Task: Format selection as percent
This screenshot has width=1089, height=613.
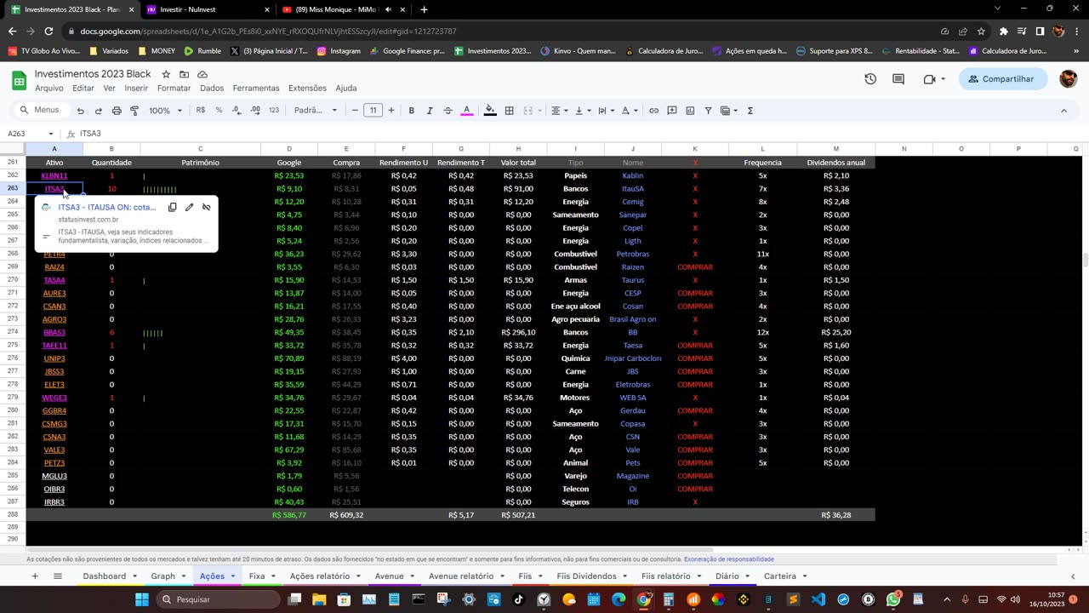Action: (219, 111)
